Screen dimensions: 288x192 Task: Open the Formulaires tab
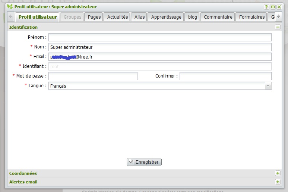pos(252,17)
